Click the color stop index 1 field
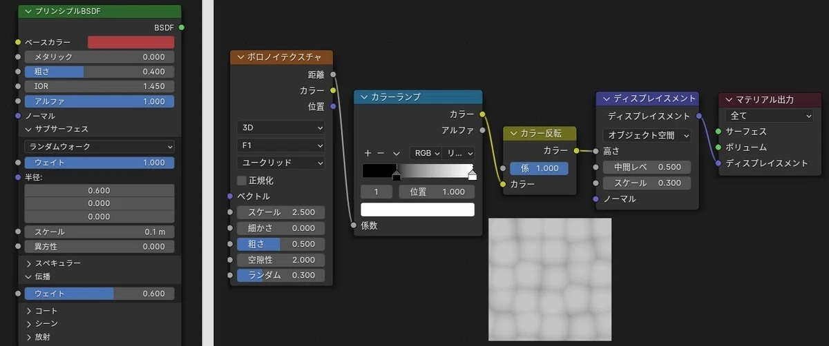Image resolution: width=829 pixels, height=346 pixels. tap(377, 192)
